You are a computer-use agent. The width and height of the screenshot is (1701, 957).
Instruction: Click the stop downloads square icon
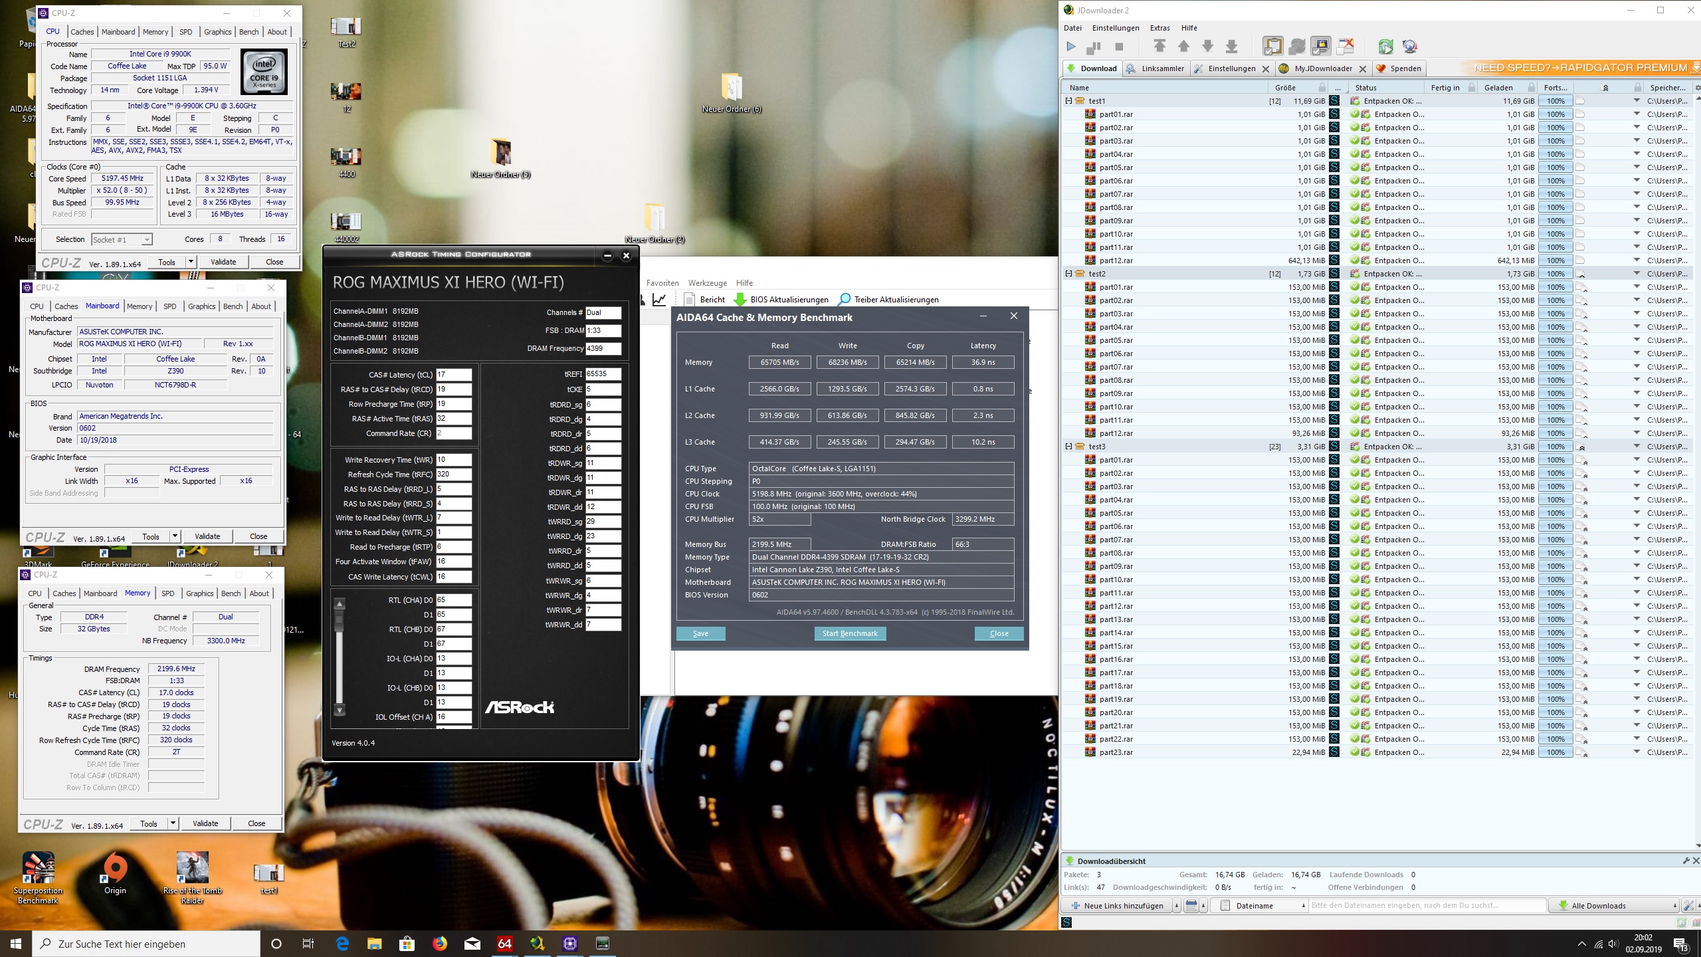click(1119, 47)
